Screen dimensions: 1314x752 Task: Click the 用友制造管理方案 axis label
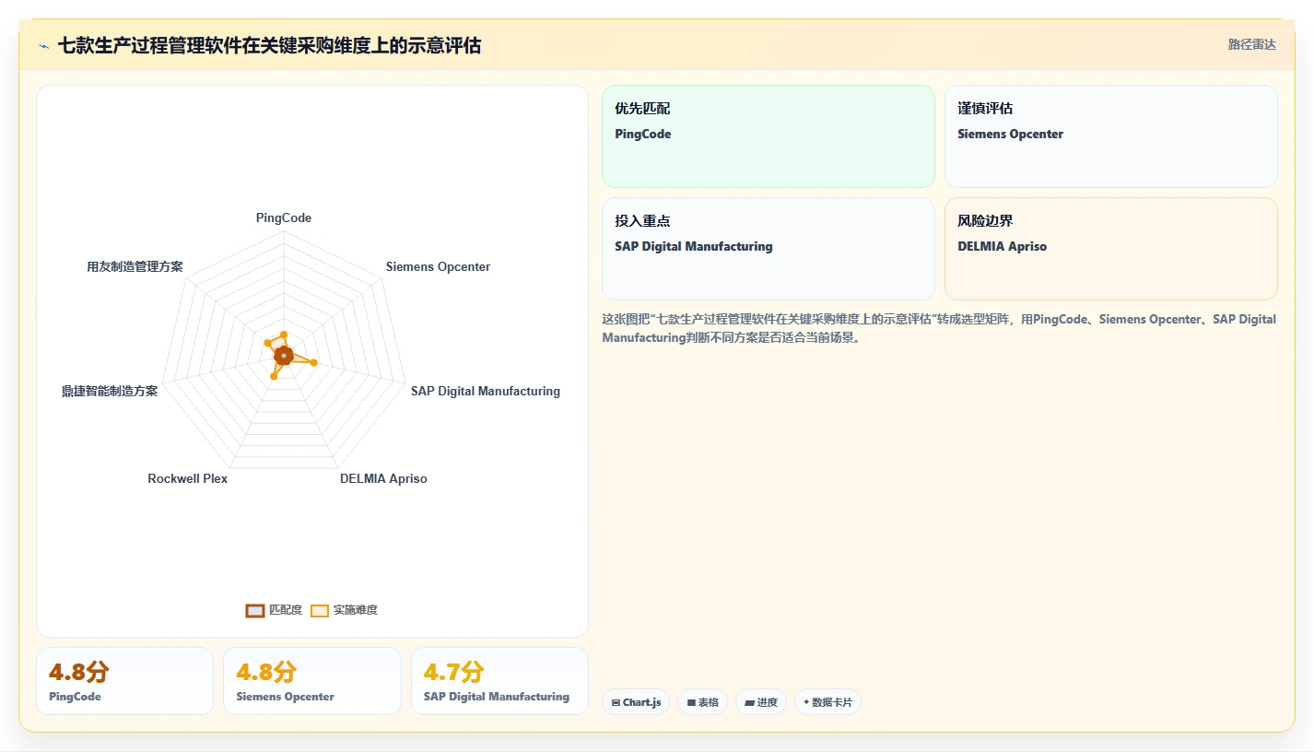pyautogui.click(x=135, y=267)
